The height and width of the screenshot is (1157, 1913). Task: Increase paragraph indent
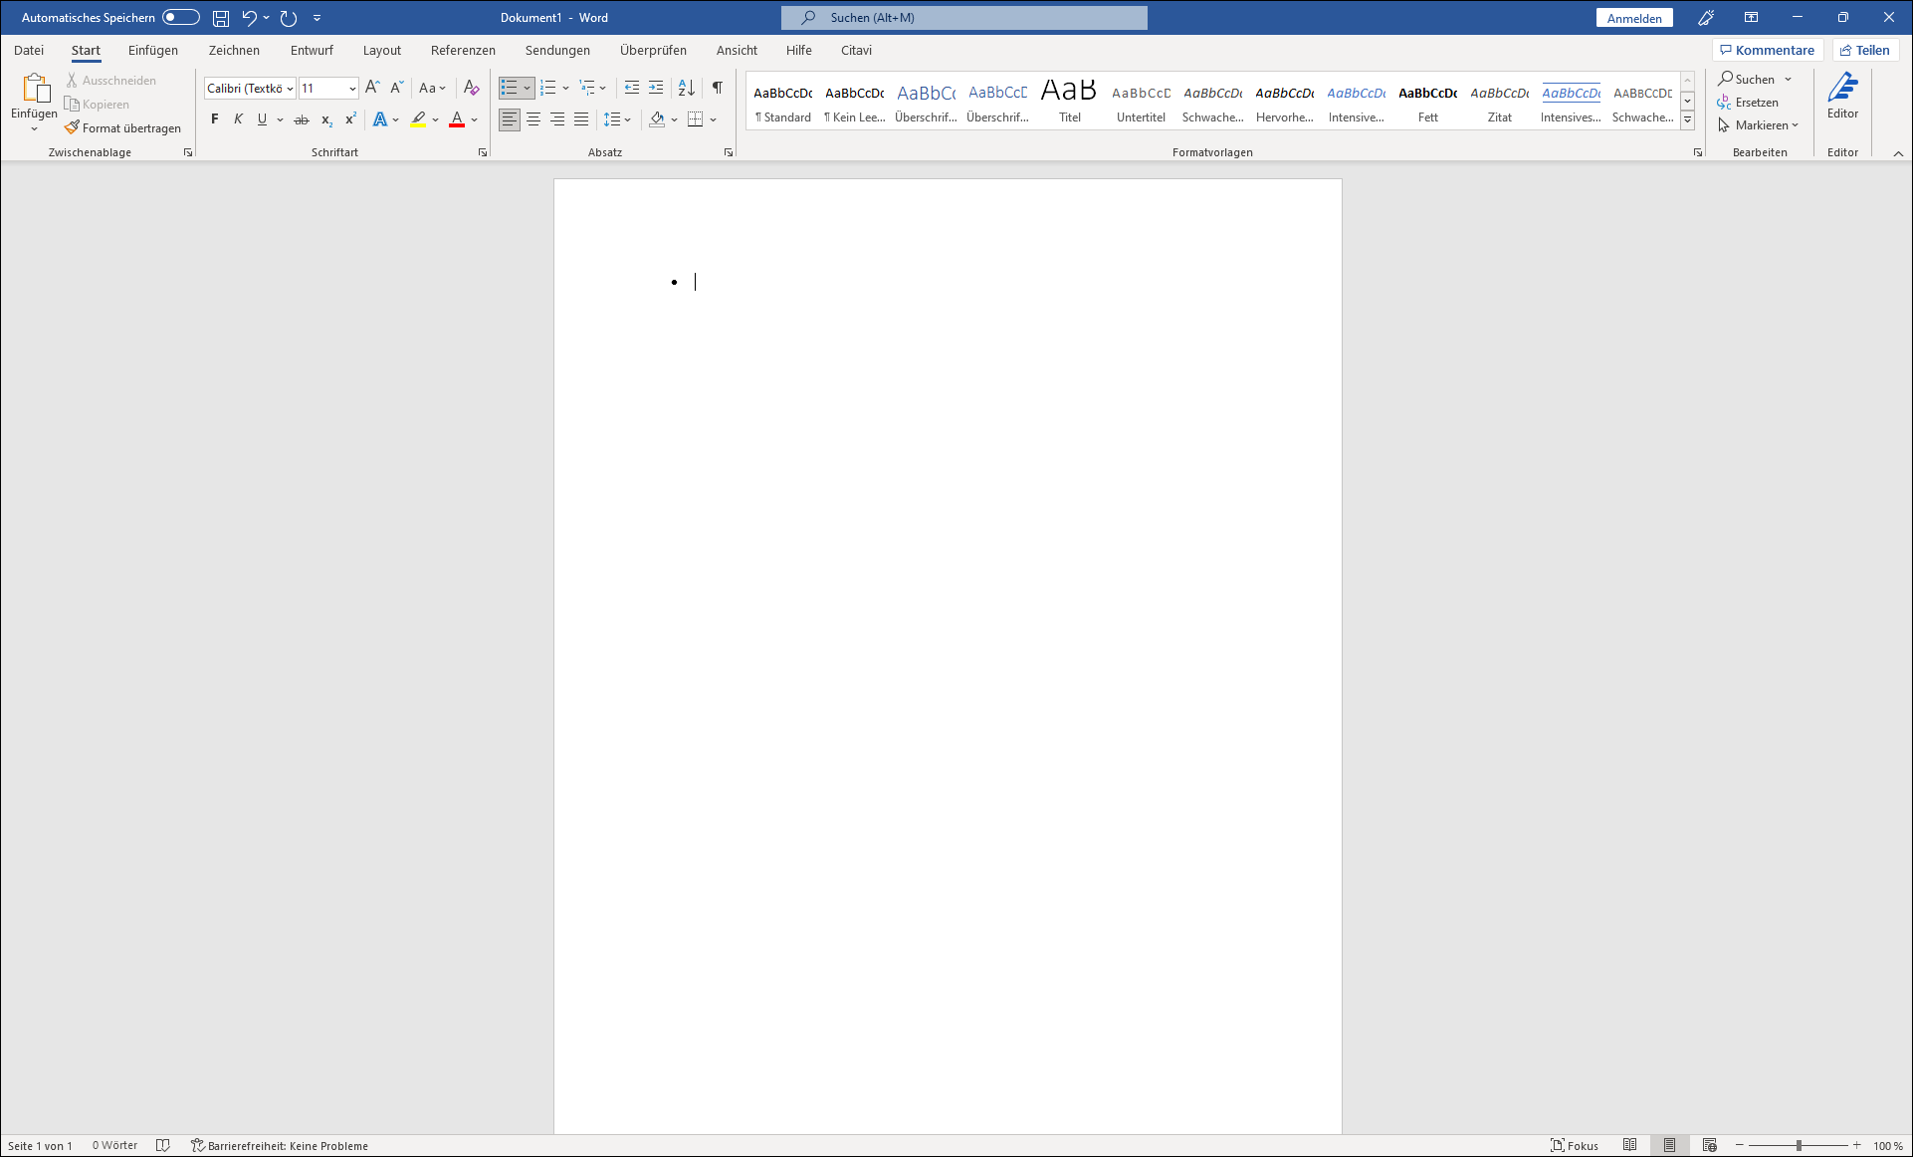(x=656, y=88)
